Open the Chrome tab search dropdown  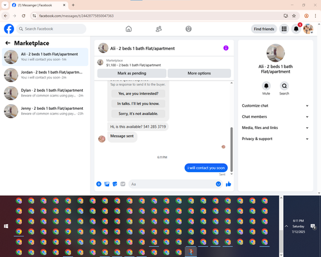click(x=5, y=5)
